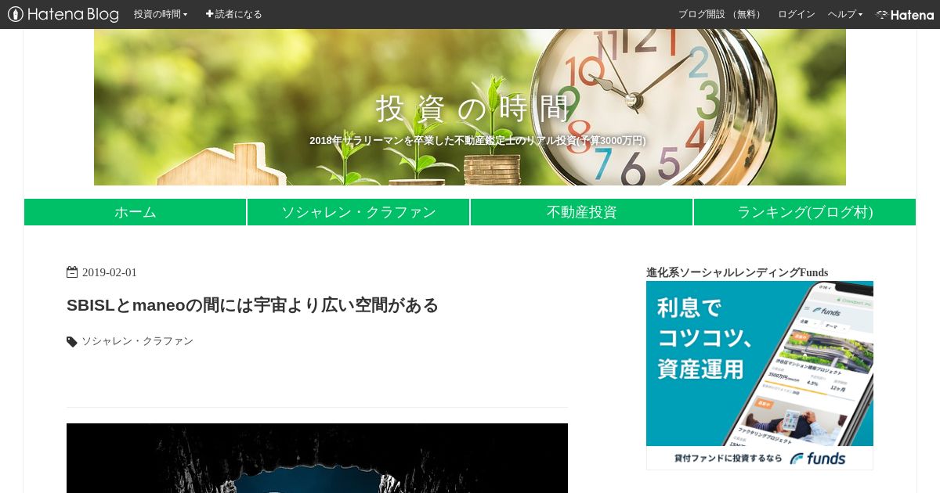Open the ソシャレン・クラファン category tag link
Image resolution: width=940 pixels, height=493 pixels.
[x=137, y=341]
